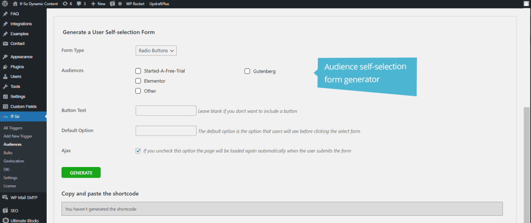Click the If-So Dynamic Content site link

pyautogui.click(x=38, y=4)
